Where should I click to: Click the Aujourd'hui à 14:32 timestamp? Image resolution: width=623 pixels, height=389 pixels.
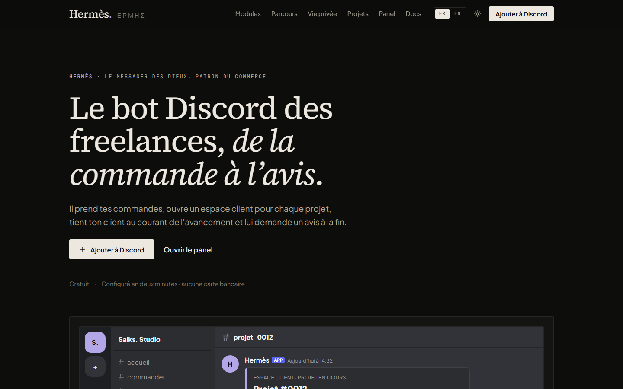coord(310,360)
